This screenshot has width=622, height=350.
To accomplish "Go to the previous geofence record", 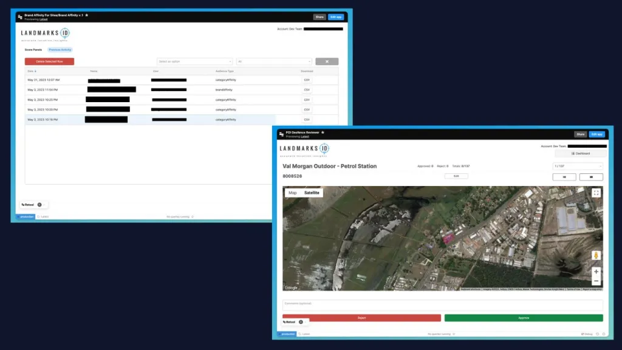I will point(564,177).
